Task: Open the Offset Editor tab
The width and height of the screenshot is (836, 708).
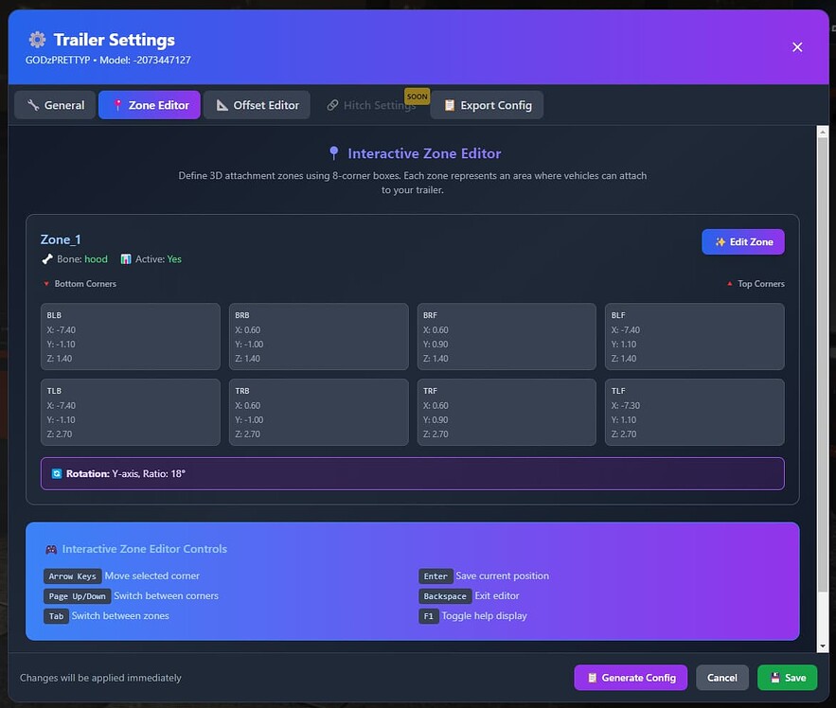Action: tap(257, 105)
